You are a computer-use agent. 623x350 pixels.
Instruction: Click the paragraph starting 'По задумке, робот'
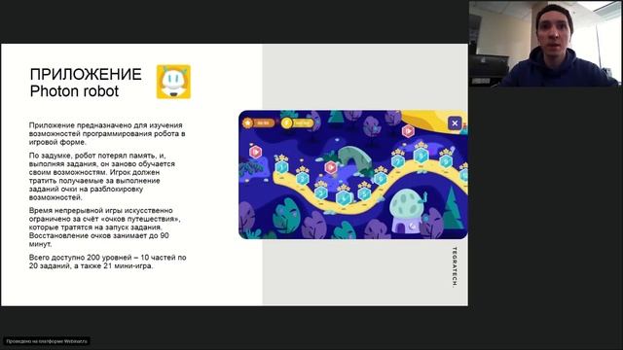[102, 176]
